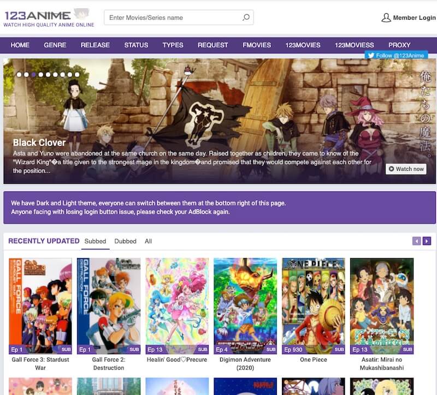Open the REQUEST menu item

[212, 45]
